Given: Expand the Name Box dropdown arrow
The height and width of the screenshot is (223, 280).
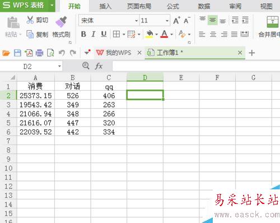Looking at the screenshot, I should (x=59, y=66).
